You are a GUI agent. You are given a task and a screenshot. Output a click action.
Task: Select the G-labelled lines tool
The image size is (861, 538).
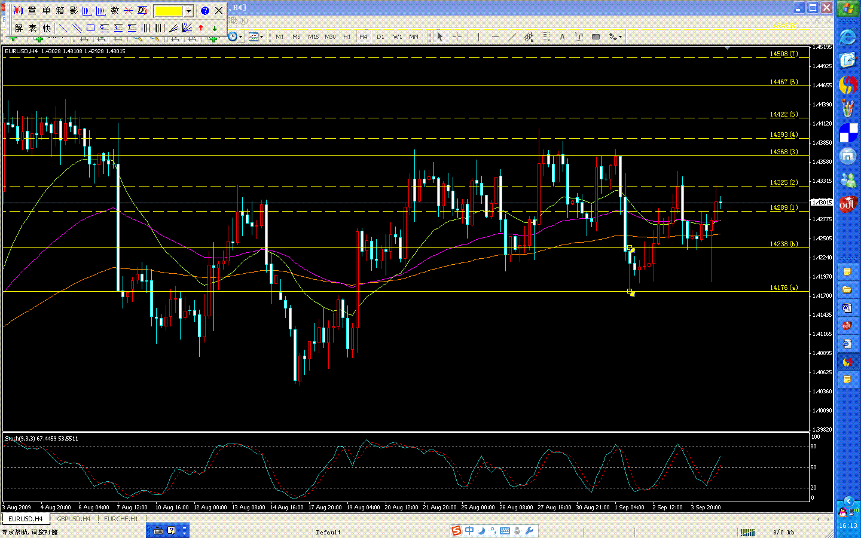coord(104,28)
